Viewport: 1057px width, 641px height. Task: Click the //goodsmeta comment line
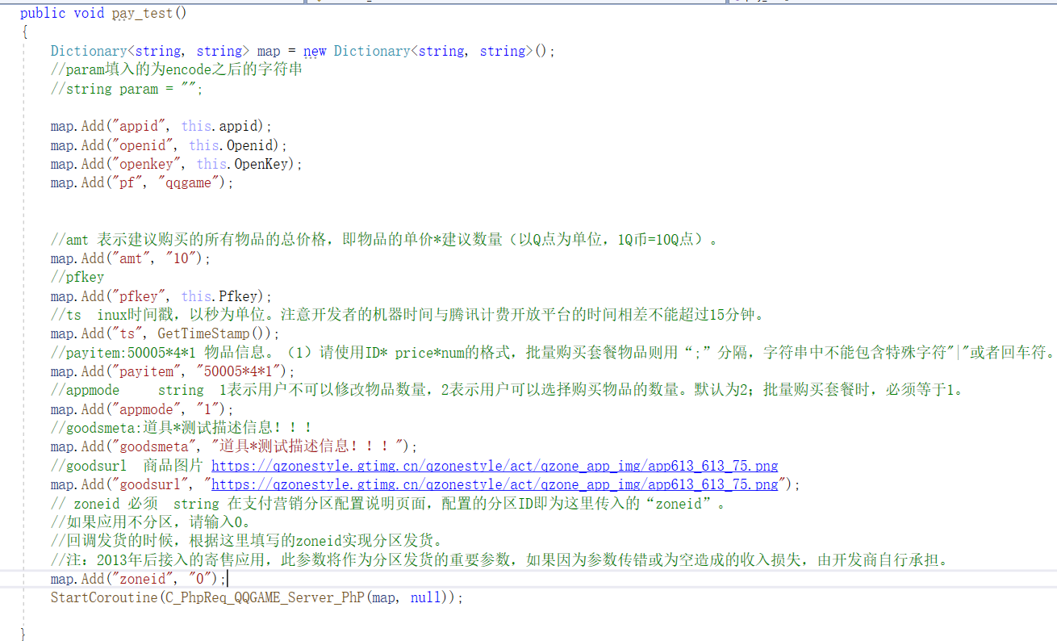182,428
